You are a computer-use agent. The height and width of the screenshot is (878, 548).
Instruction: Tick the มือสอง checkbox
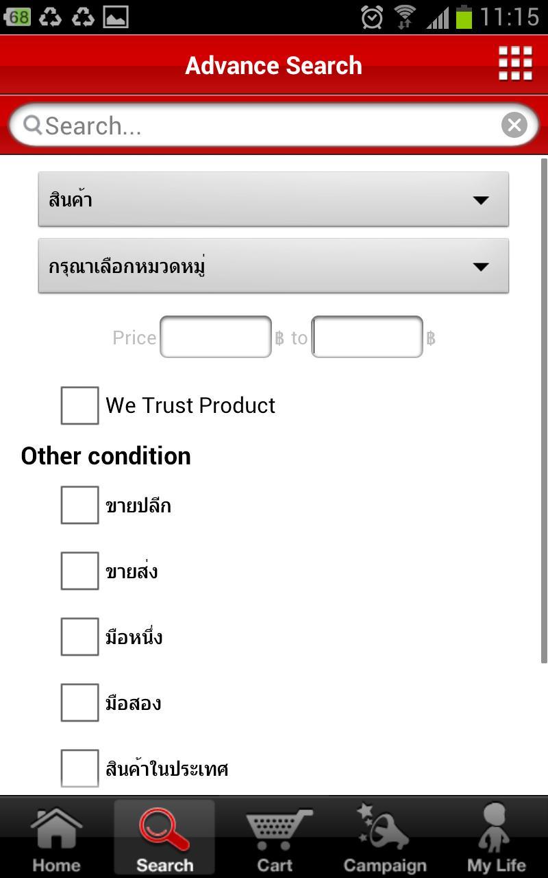pyautogui.click(x=79, y=703)
